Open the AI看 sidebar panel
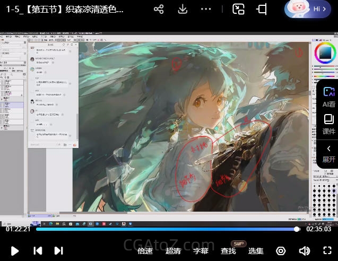 [328, 97]
